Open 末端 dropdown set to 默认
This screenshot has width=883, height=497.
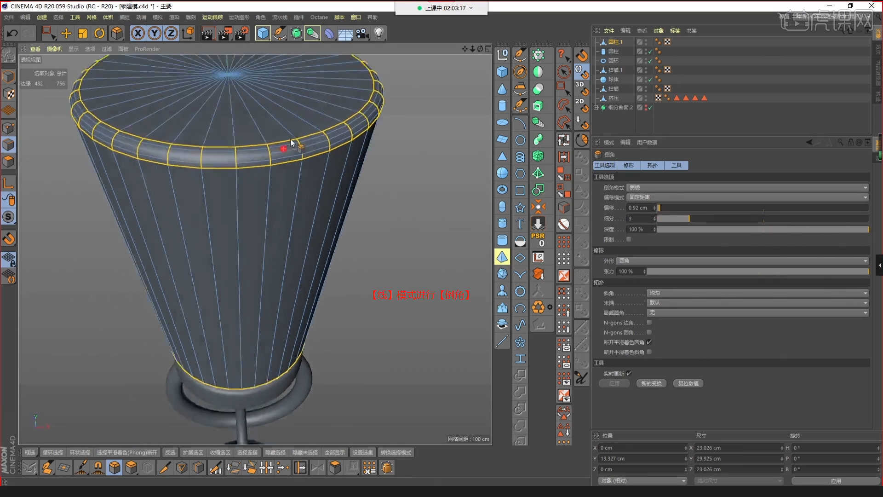point(757,302)
